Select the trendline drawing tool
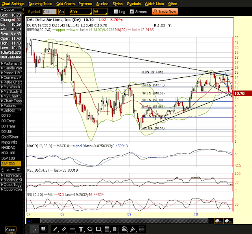Image resolution: width=252 pixels, height=234 pixels. pos(55,229)
